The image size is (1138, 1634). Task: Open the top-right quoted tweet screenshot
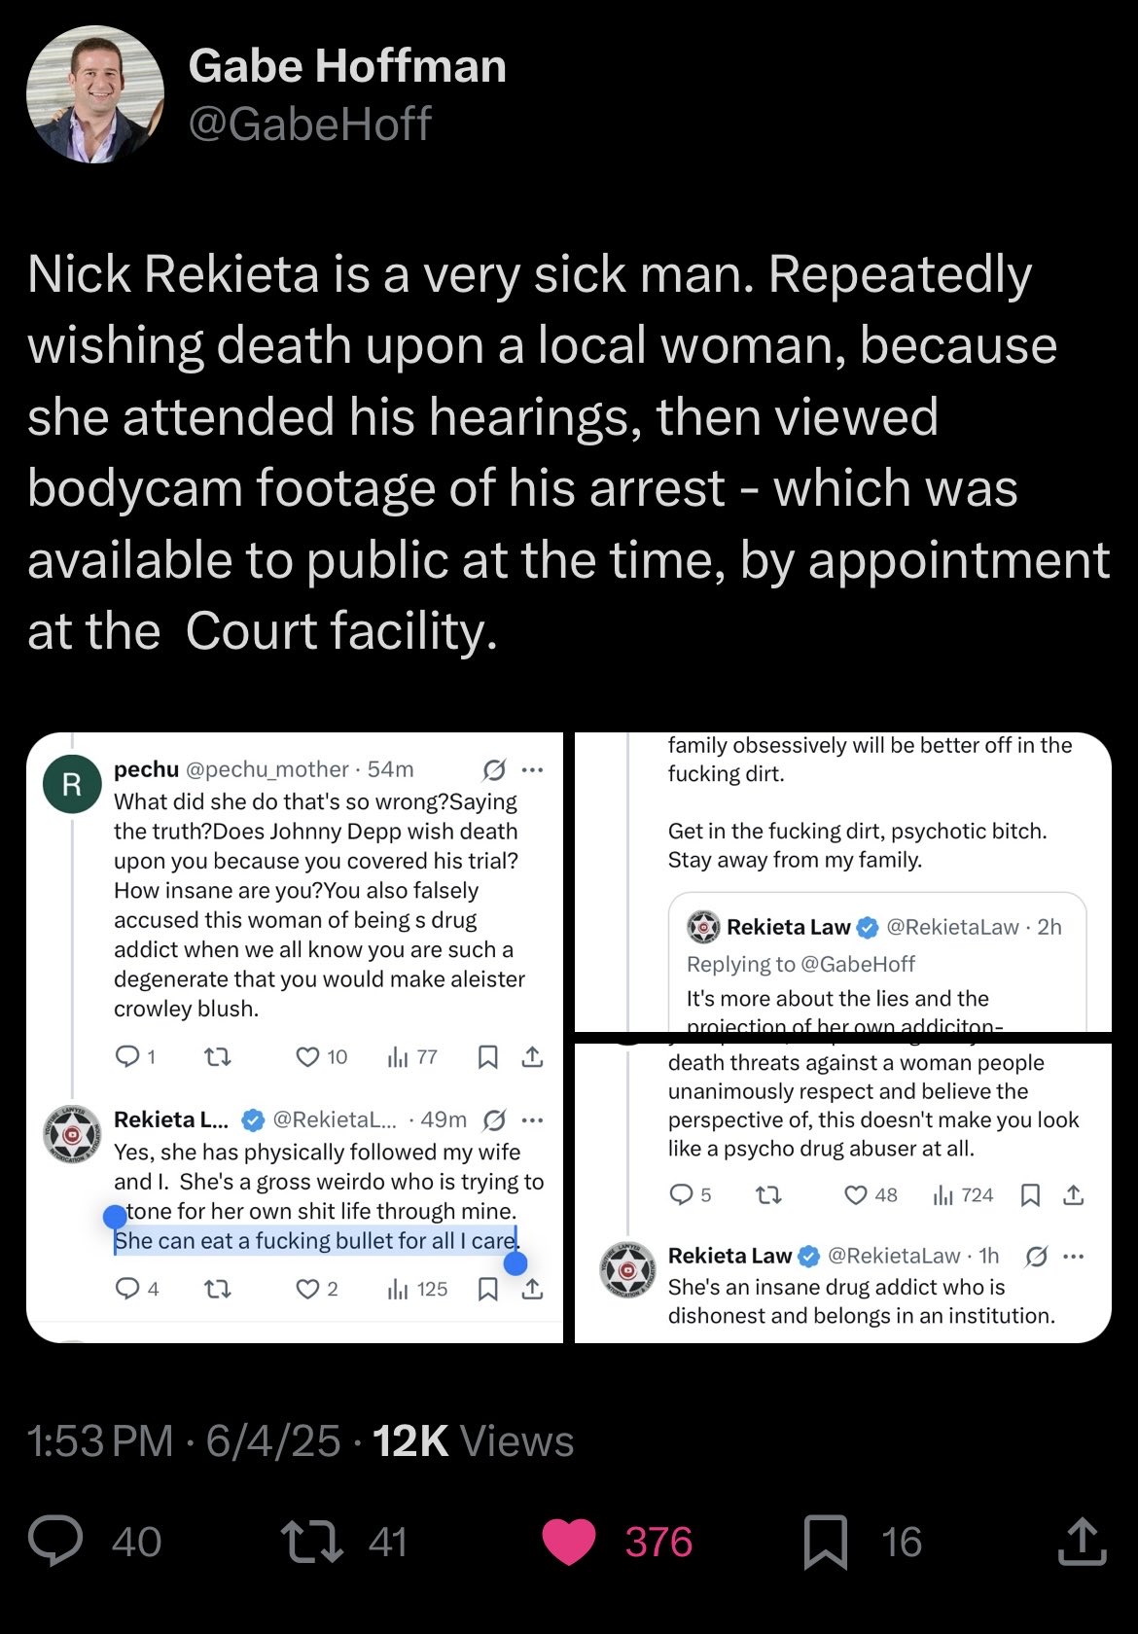842,881
